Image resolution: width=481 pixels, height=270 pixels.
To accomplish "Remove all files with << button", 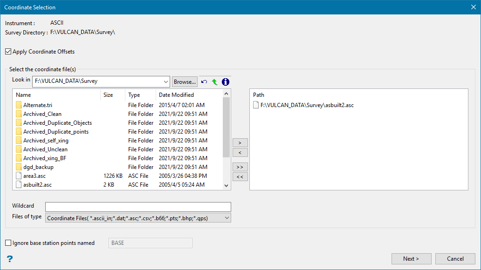I will tap(240, 177).
